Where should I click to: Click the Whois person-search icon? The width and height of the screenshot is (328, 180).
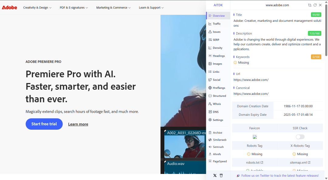[x=210, y=104]
